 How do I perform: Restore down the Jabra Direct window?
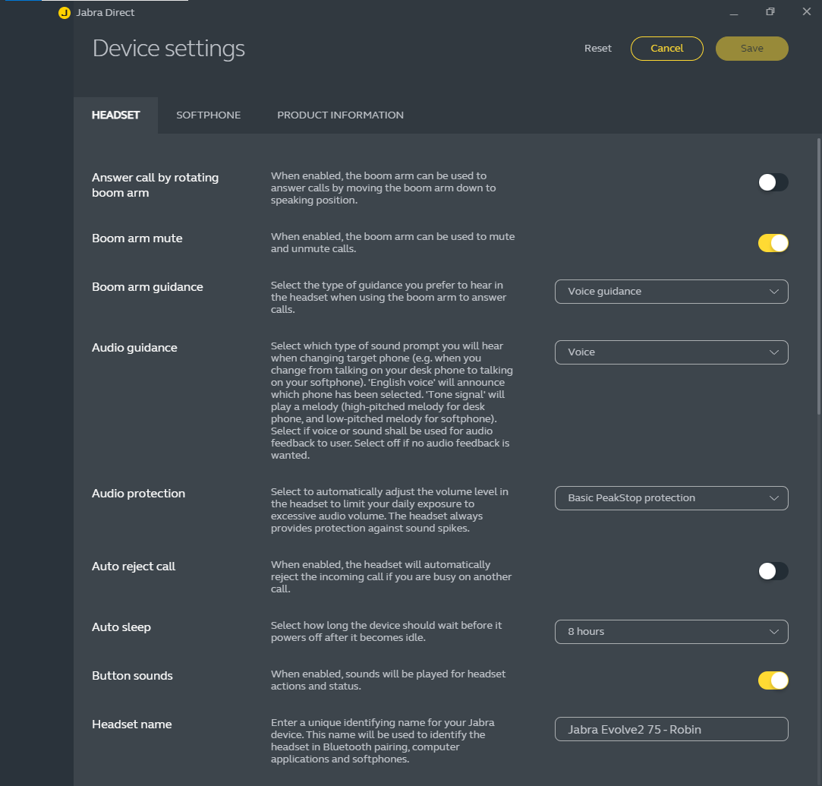[x=770, y=12]
